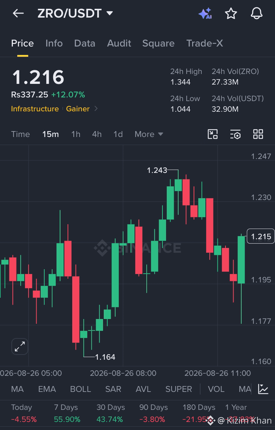The width and height of the screenshot is (275, 430).
Task: Switch to the Trade-X tab
Action: (205, 43)
